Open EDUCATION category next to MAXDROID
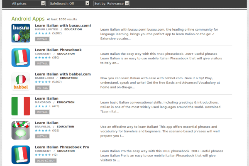 tap(66, 103)
